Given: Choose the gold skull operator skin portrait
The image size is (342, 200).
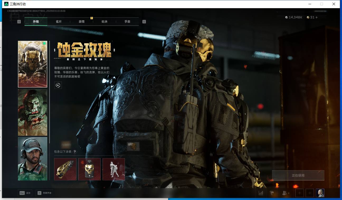Looking at the screenshot, I should [x=32, y=64].
